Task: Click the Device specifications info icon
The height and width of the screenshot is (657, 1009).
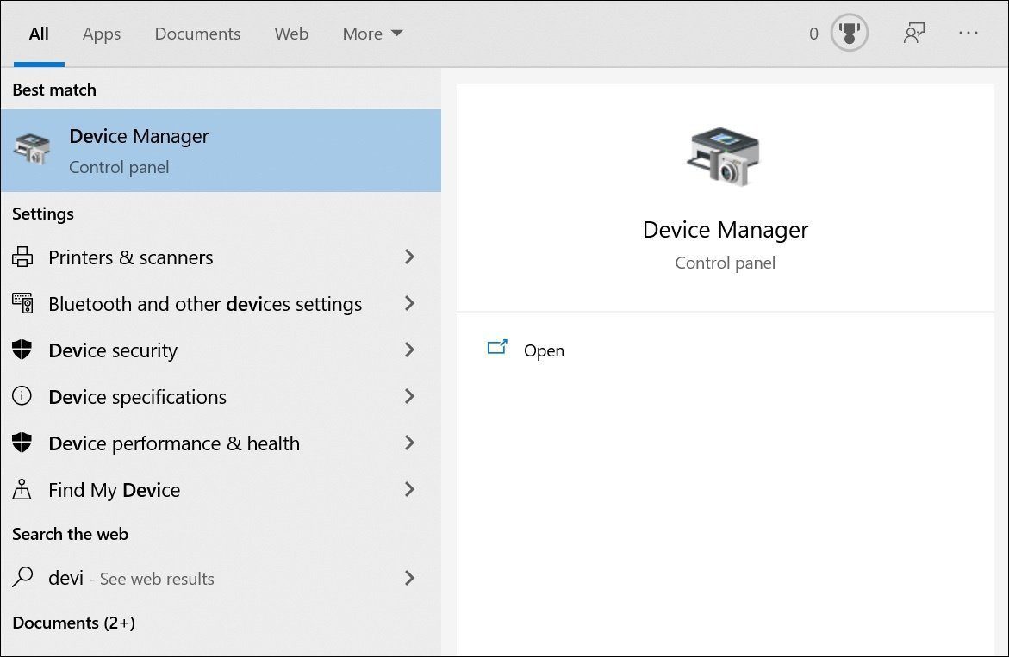Action: (22, 396)
